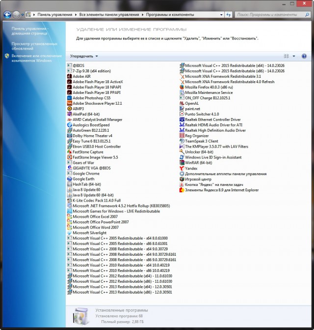The image size is (314, 330).
Task: Click the Dolby Home Theater v4 icon
Action: click(x=70, y=136)
